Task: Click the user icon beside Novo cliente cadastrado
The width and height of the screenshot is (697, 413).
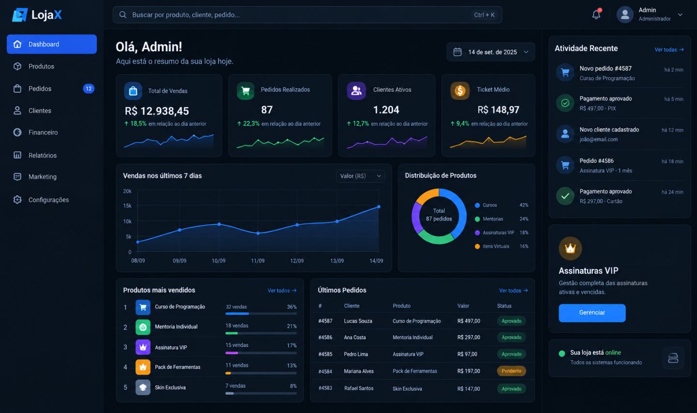Action: point(565,134)
